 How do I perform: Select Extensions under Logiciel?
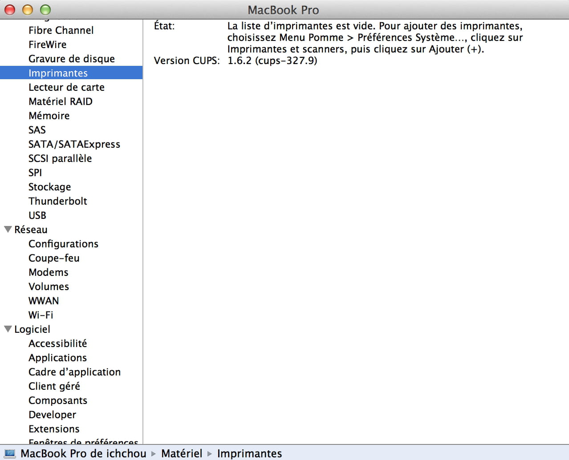point(54,429)
